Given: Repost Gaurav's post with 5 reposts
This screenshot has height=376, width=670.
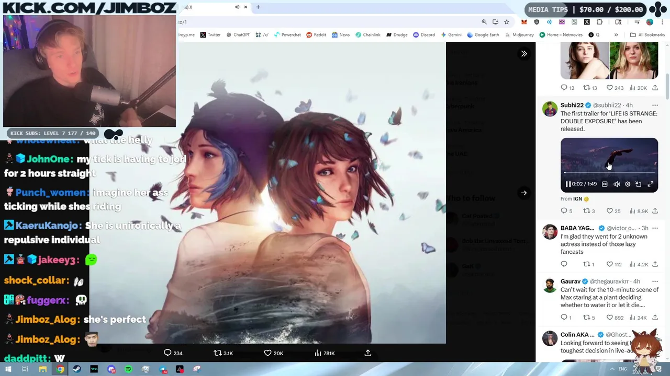Looking at the screenshot, I should pos(589,318).
